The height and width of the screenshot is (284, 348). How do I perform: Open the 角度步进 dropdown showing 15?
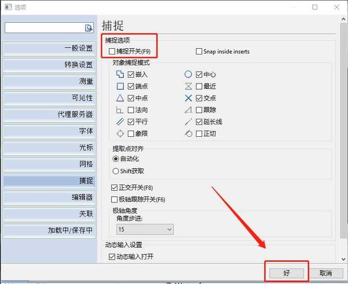point(145,229)
